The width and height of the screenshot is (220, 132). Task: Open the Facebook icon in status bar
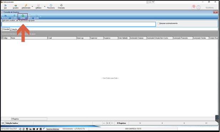click(x=41, y=129)
